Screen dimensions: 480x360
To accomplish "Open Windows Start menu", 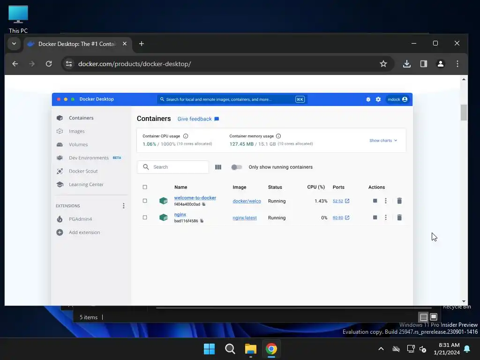I will pyautogui.click(x=210, y=349).
